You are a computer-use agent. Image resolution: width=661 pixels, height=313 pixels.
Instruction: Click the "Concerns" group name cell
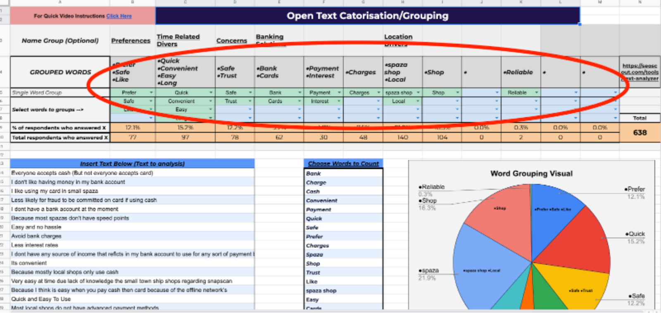[235, 40]
